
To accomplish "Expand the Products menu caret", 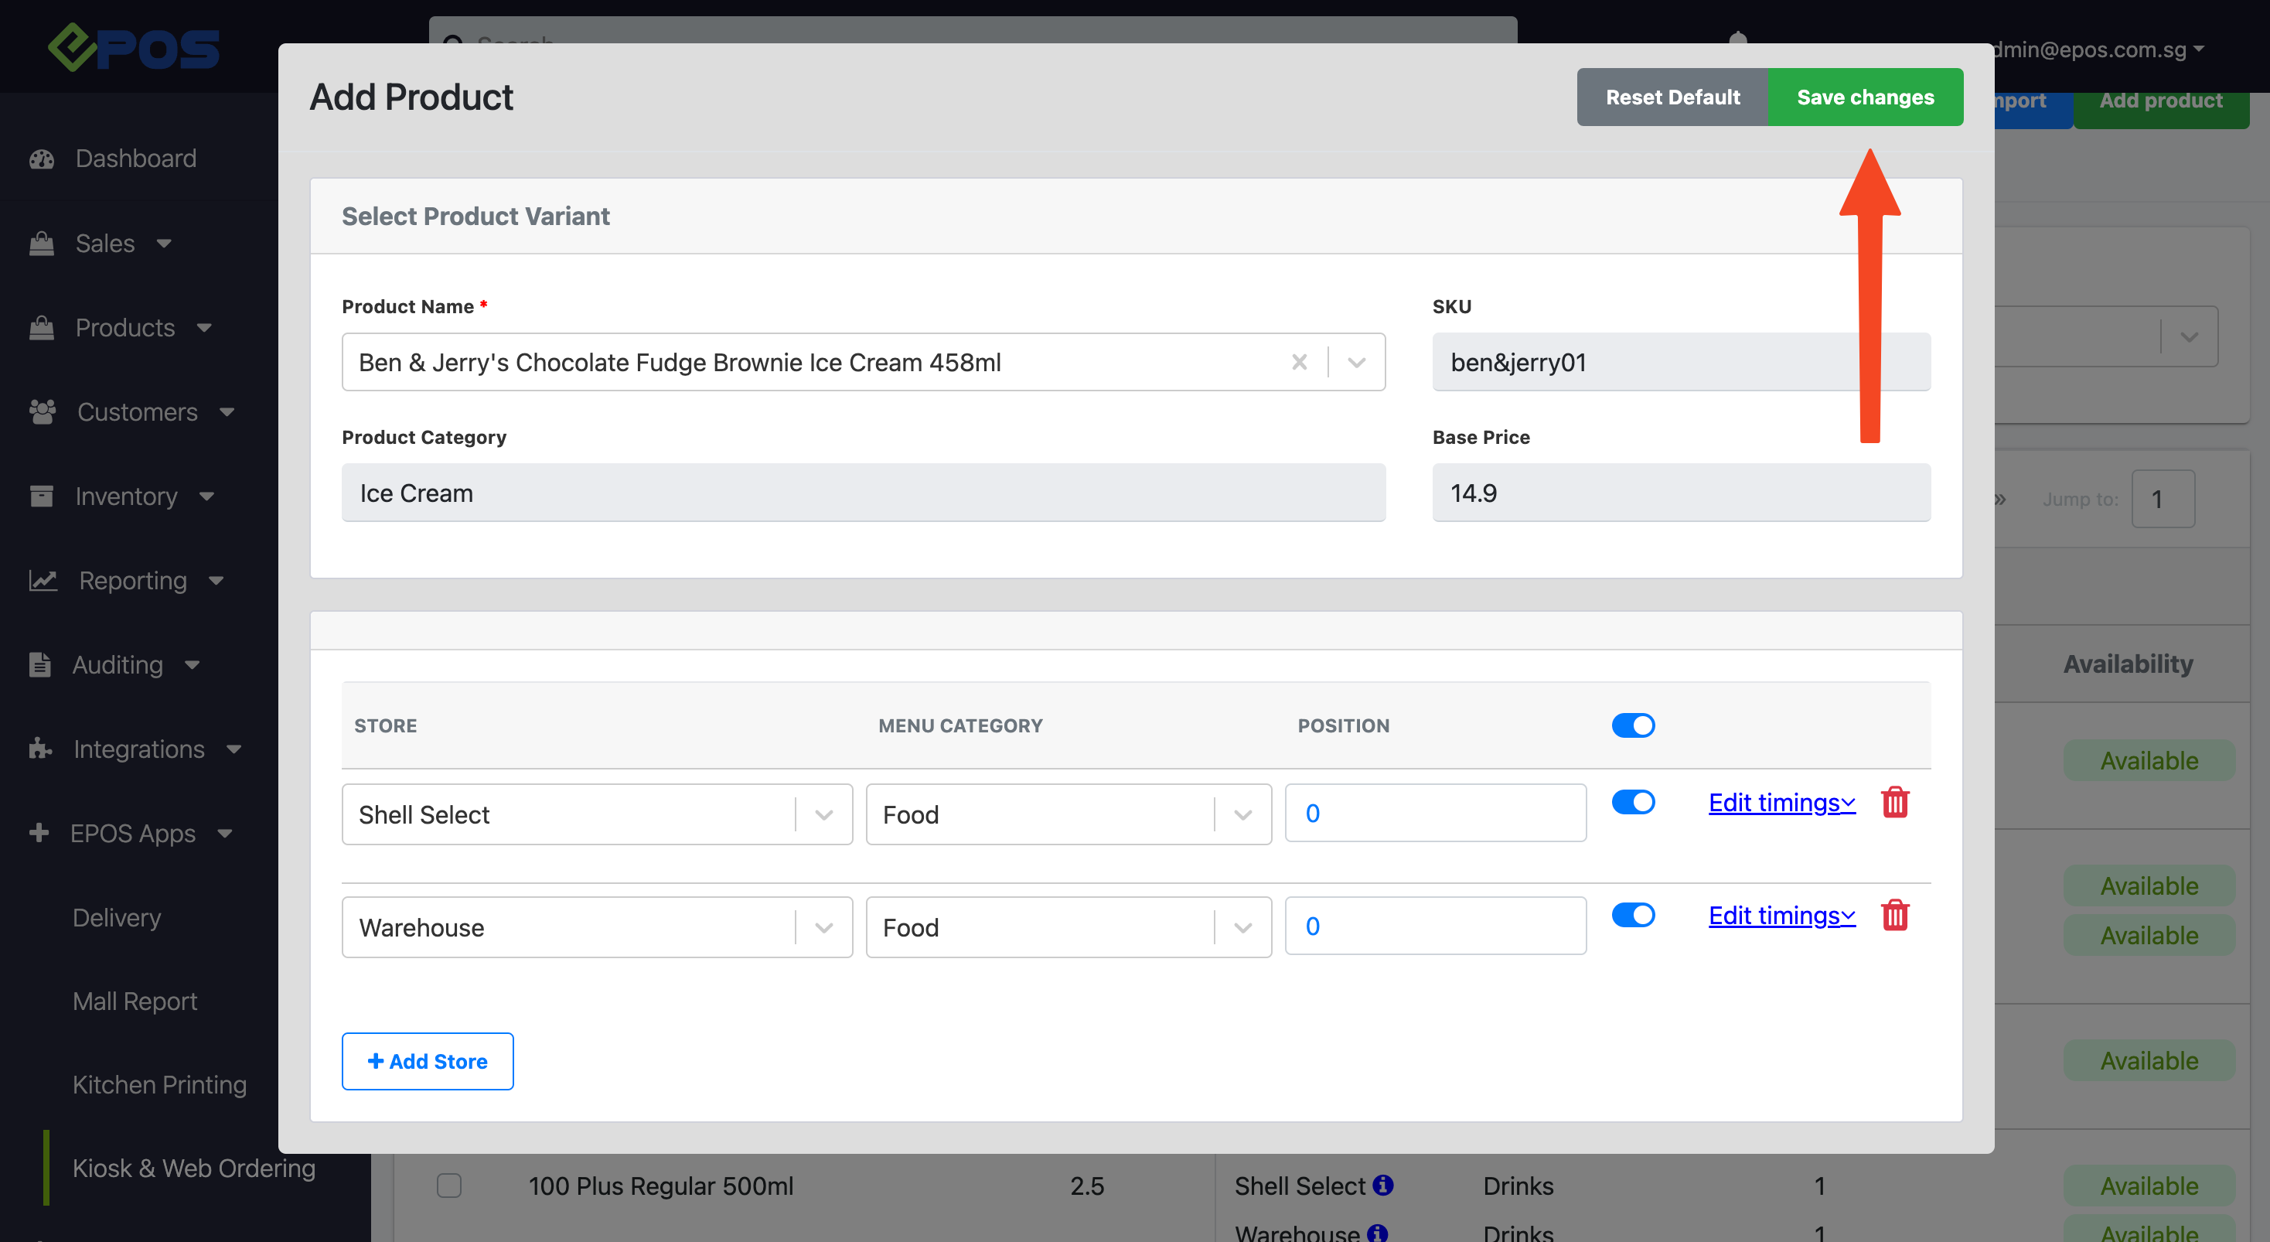I will click(x=204, y=328).
